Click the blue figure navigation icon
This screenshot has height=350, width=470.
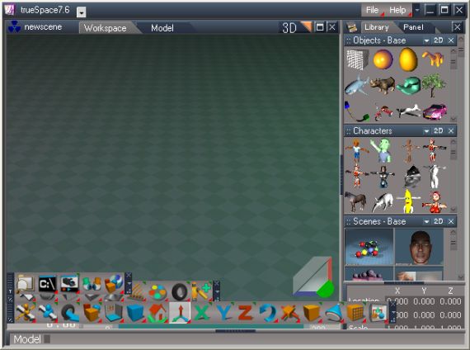click(47, 313)
